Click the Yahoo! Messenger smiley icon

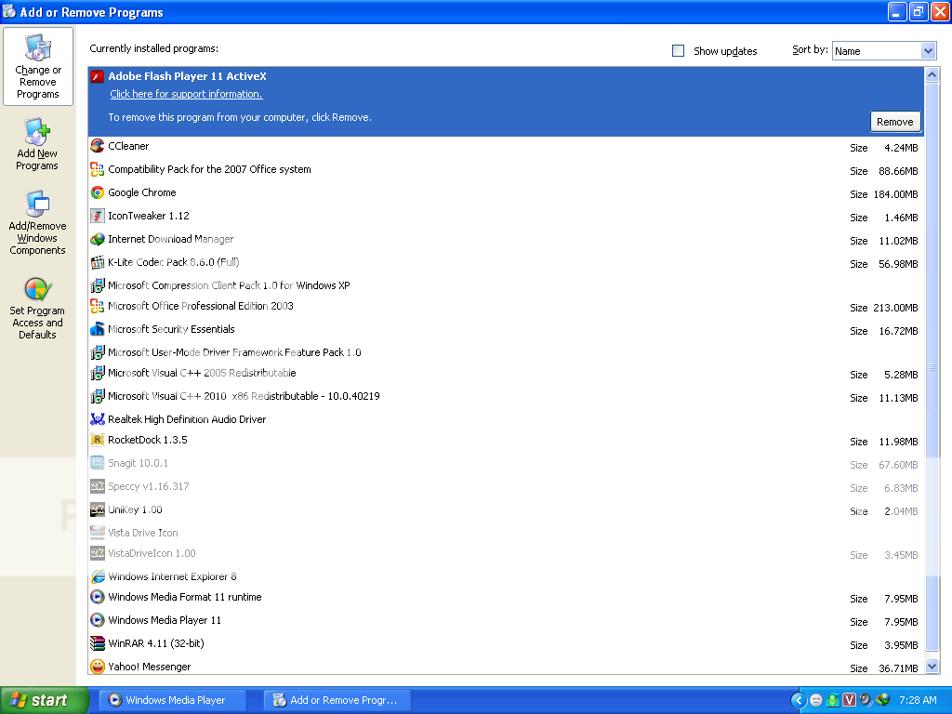tap(97, 667)
